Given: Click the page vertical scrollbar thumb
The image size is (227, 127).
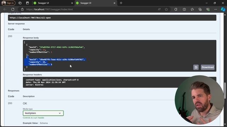Looking at the screenshot, I should tap(225, 91).
